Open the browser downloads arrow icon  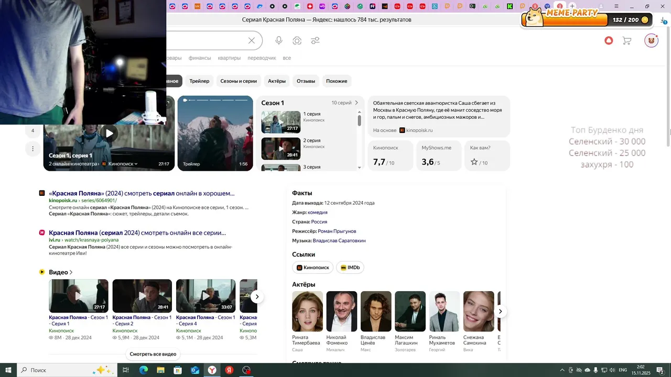(x=663, y=20)
